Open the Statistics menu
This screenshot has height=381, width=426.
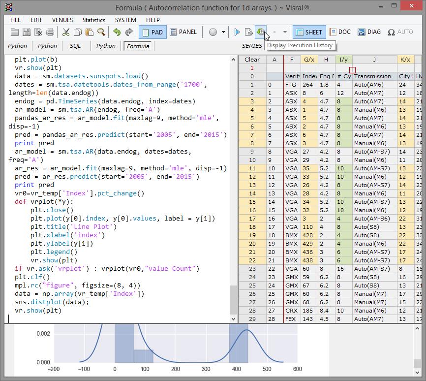[93, 20]
